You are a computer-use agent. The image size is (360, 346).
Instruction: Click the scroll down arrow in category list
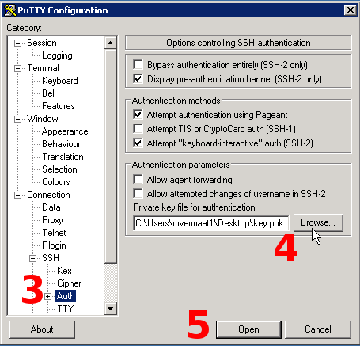pos(110,308)
